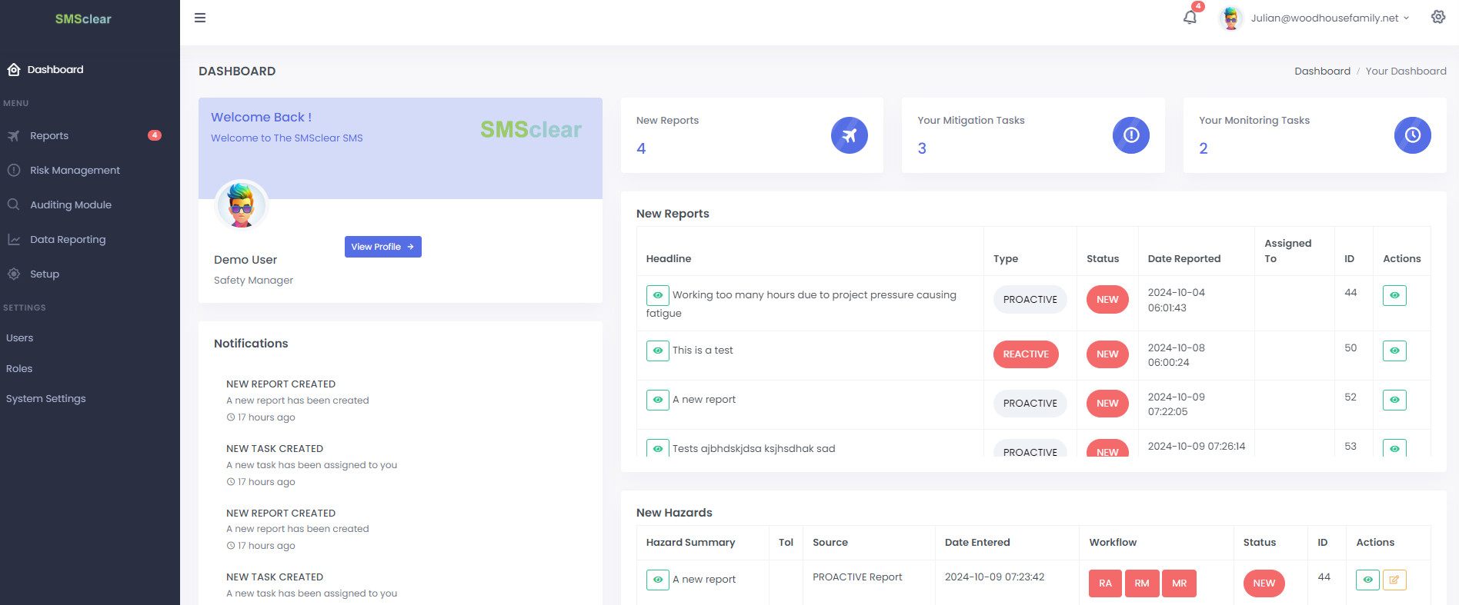Click the Dashboard breadcrumb link

pos(1321,71)
